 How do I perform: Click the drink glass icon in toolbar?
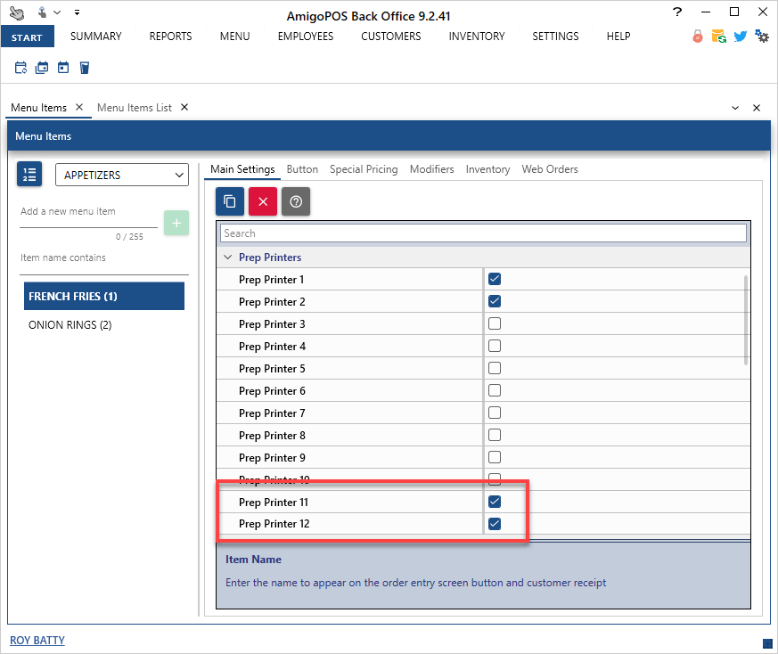(85, 68)
